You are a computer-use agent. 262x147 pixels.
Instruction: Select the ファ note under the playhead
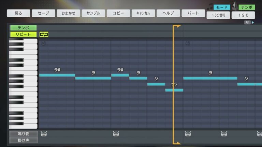(x=174, y=90)
